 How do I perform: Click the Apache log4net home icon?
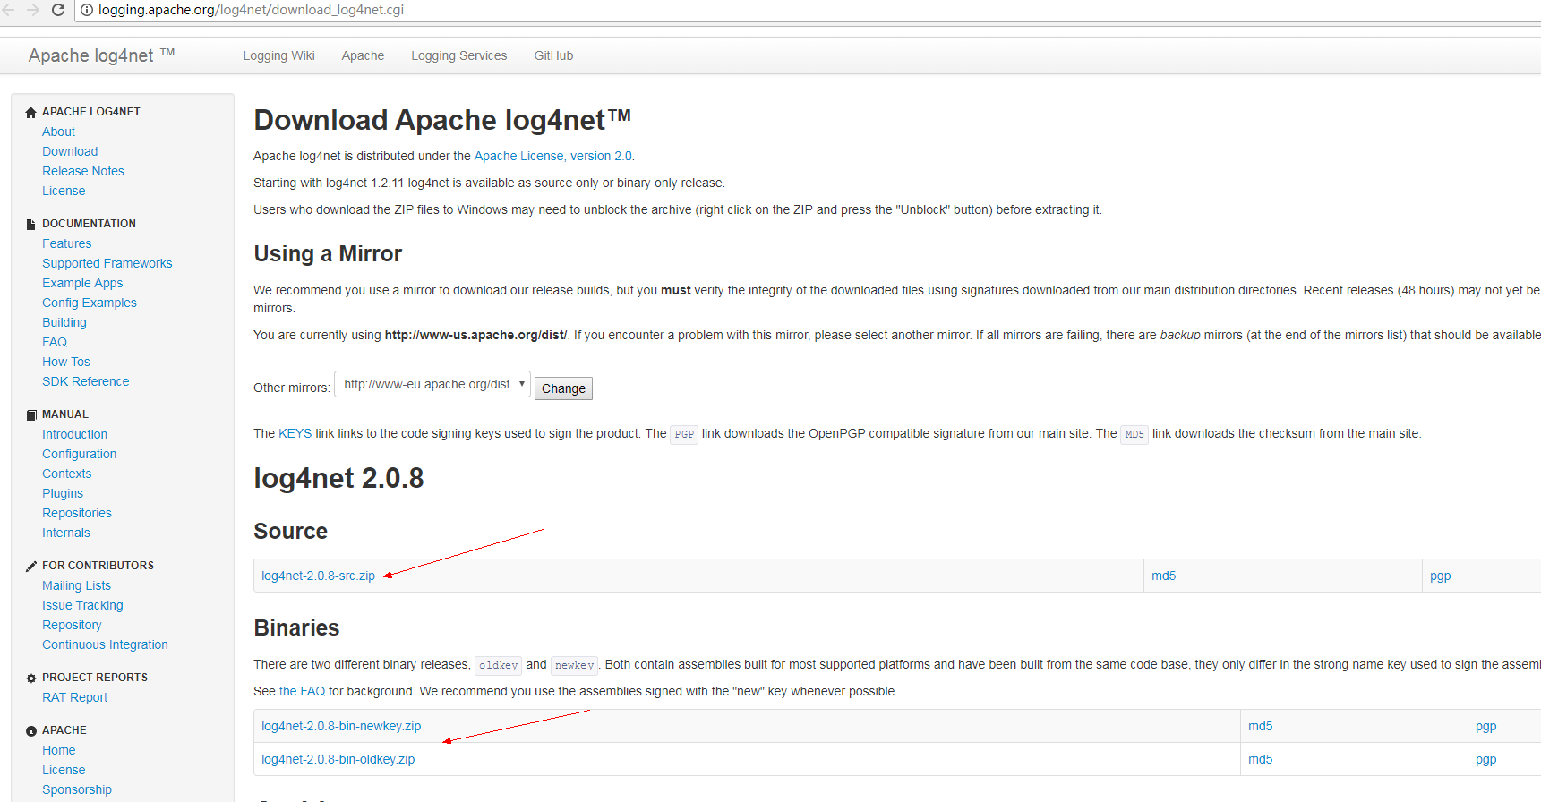click(31, 112)
